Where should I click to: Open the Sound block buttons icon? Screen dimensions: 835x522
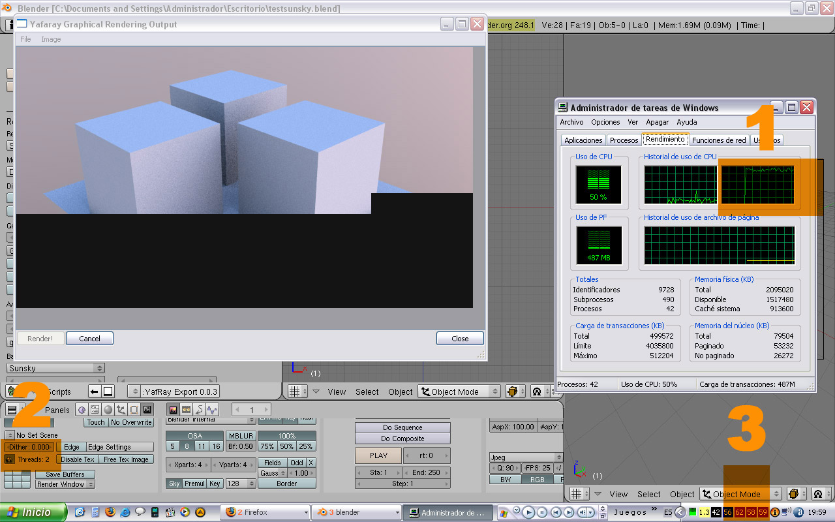click(x=212, y=410)
